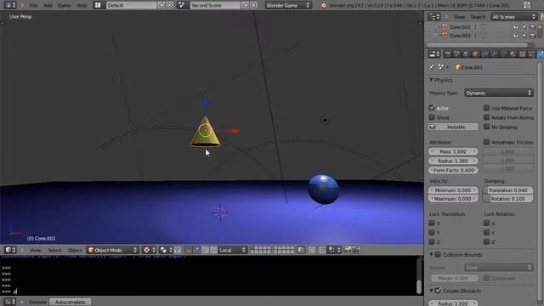Open the Physics Type Dynamic dropdown
The width and height of the screenshot is (544, 306).
tap(499, 93)
